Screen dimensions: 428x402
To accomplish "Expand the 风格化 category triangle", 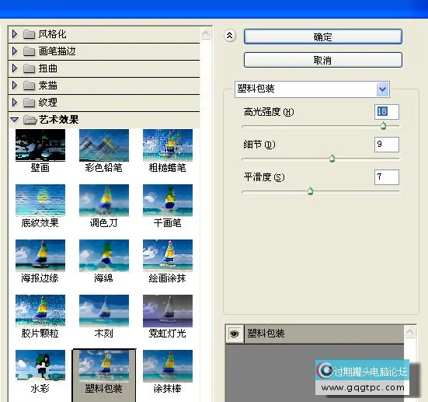I will [x=15, y=34].
